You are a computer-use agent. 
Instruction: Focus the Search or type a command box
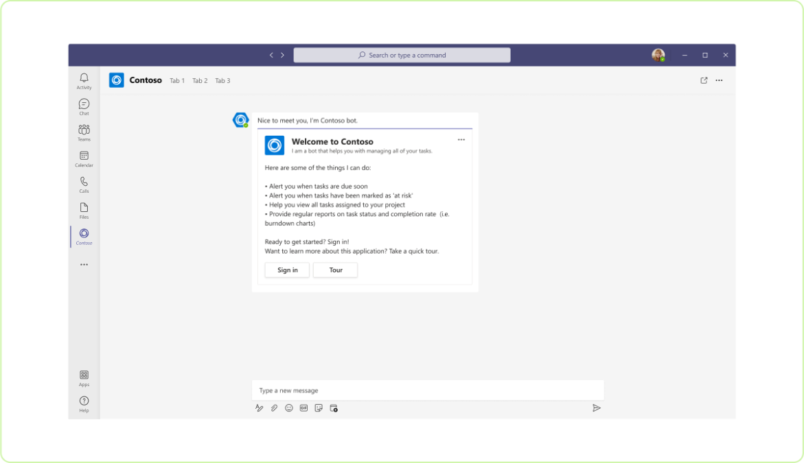coord(402,56)
